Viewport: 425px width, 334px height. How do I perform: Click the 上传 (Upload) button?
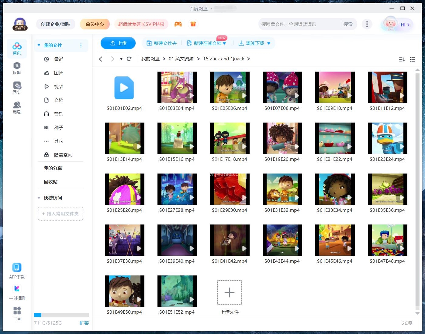118,43
